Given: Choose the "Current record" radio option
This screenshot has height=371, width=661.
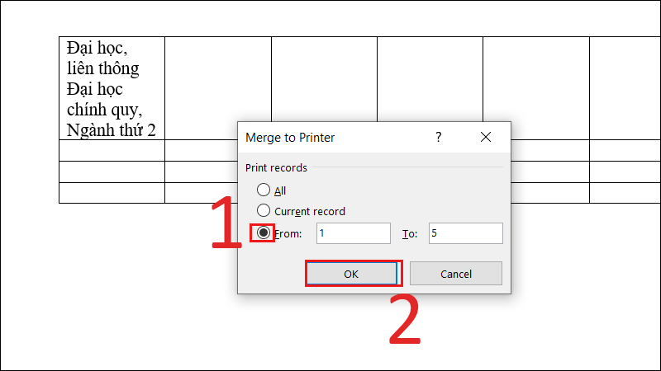Looking at the screenshot, I should point(264,211).
